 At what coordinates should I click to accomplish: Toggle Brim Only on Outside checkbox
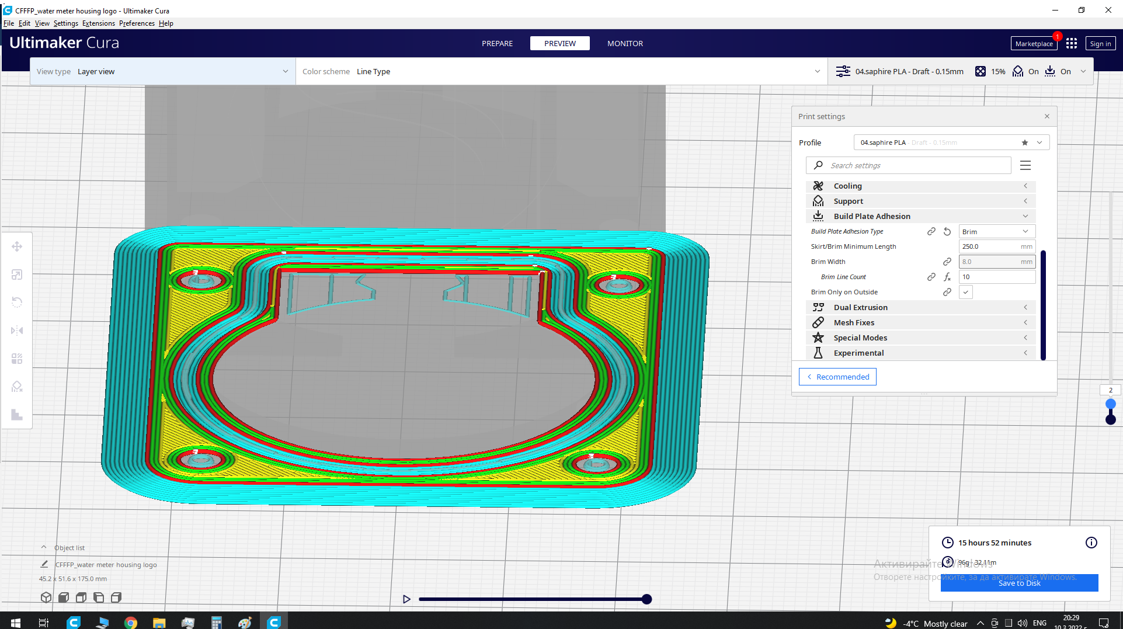pos(966,293)
